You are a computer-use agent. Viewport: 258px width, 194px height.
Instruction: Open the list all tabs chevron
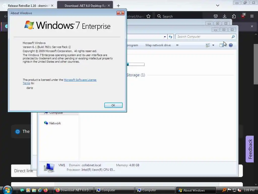point(217,6)
